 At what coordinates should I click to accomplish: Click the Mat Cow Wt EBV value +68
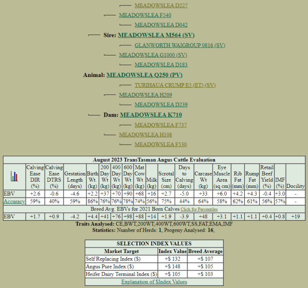point(140,194)
